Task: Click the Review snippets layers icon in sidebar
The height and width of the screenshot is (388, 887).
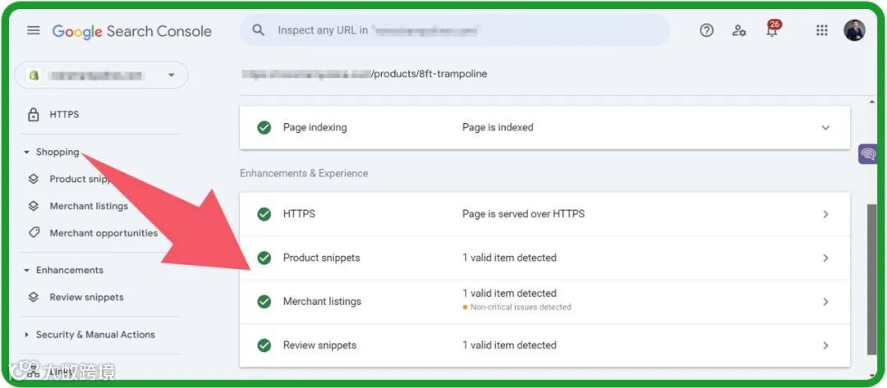Action: click(x=34, y=297)
